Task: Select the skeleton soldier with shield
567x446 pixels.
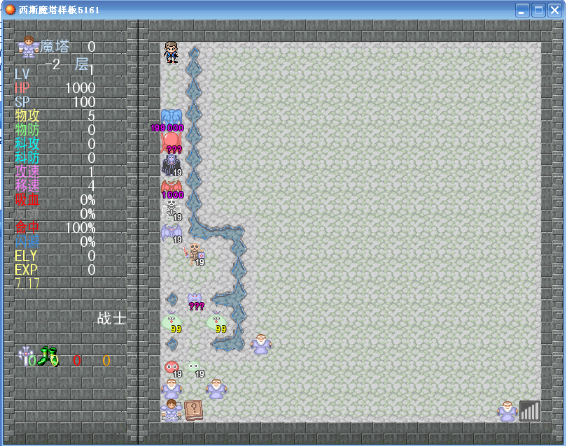Action: 194,254
